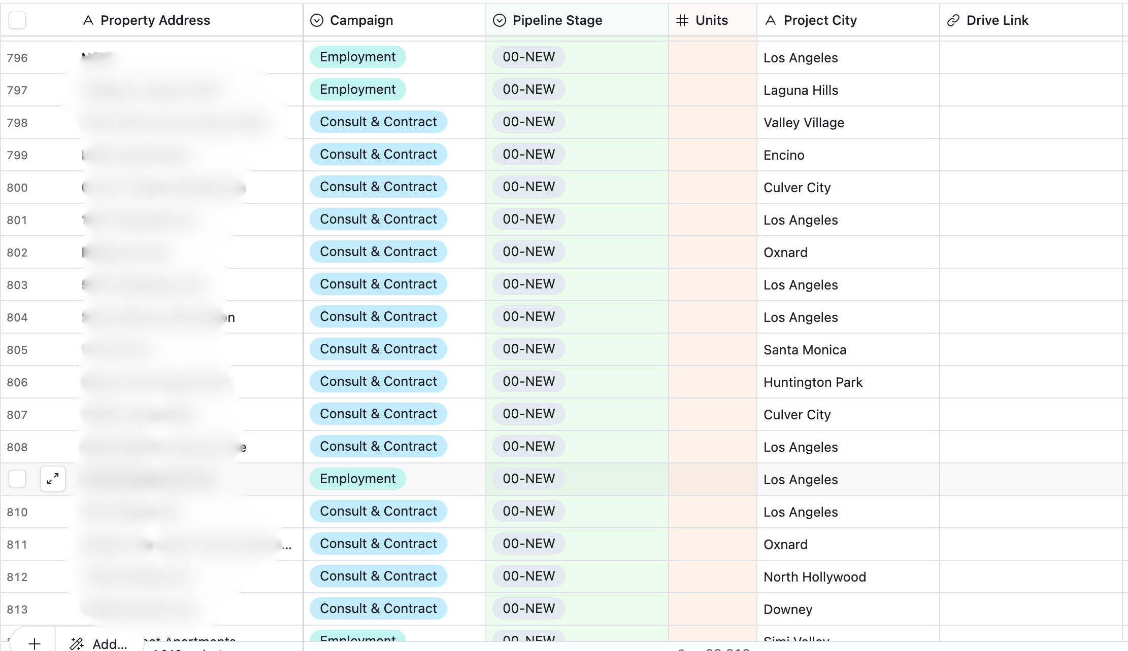This screenshot has width=1128, height=651.
Task: Expand the hovered row record
Action: coord(53,479)
